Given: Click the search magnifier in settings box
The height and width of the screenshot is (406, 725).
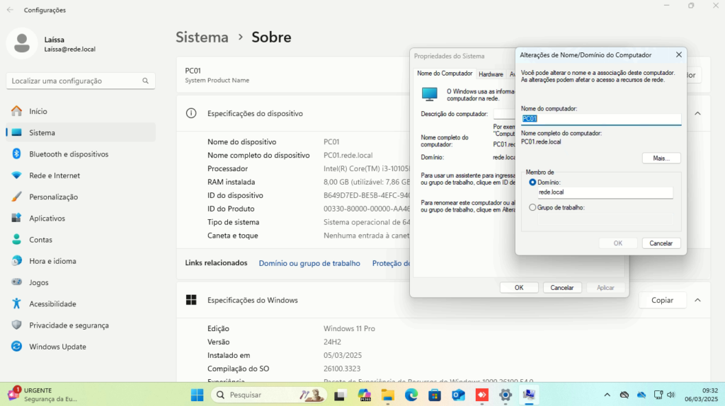Looking at the screenshot, I should (146, 81).
